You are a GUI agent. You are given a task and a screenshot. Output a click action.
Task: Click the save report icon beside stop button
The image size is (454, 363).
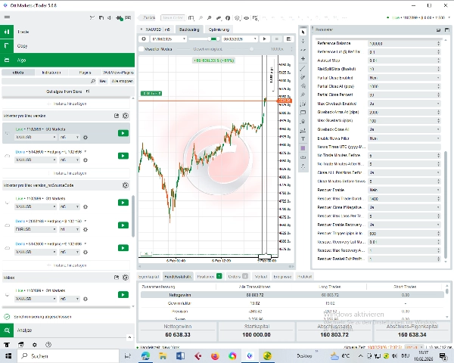point(288,39)
